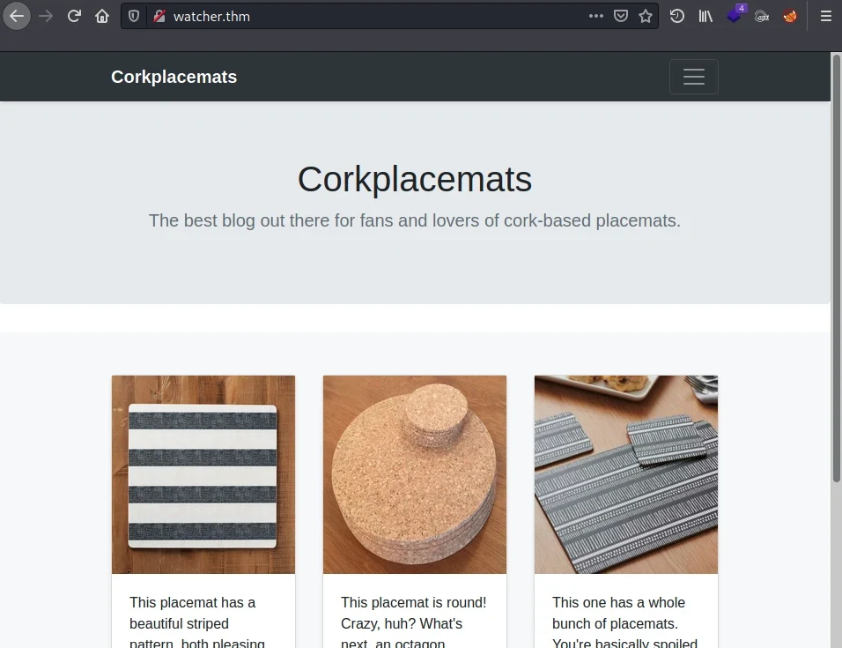842x648 pixels.
Task: Open the gray patterned placemats image
Action: (626, 474)
